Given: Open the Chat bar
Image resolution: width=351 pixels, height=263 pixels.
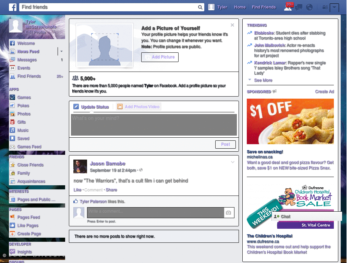Looking at the screenshot, I should tap(306, 216).
